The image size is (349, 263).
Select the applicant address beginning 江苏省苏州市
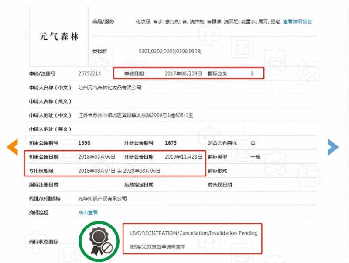pyautogui.click(x=136, y=115)
